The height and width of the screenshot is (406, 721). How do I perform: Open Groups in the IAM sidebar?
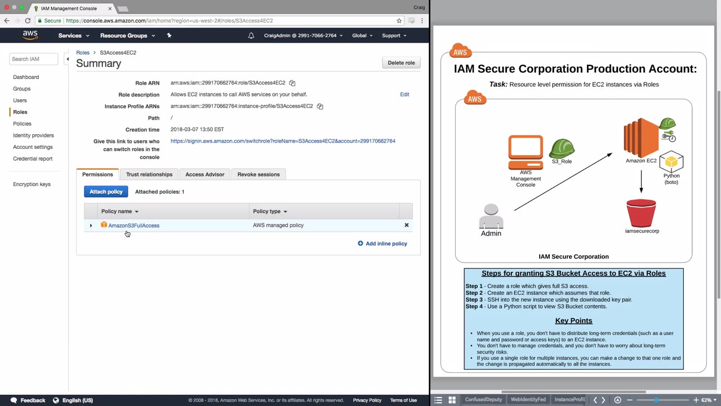click(22, 89)
